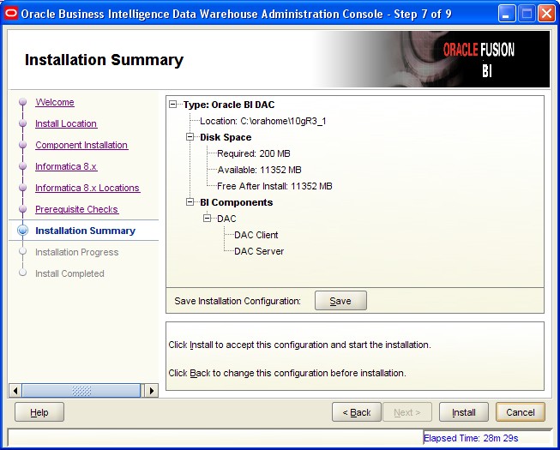Open Help for the installer

39,412
